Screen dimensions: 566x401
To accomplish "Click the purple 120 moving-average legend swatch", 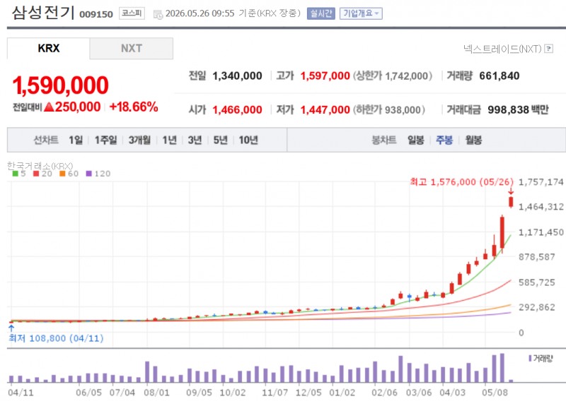I will click(89, 174).
